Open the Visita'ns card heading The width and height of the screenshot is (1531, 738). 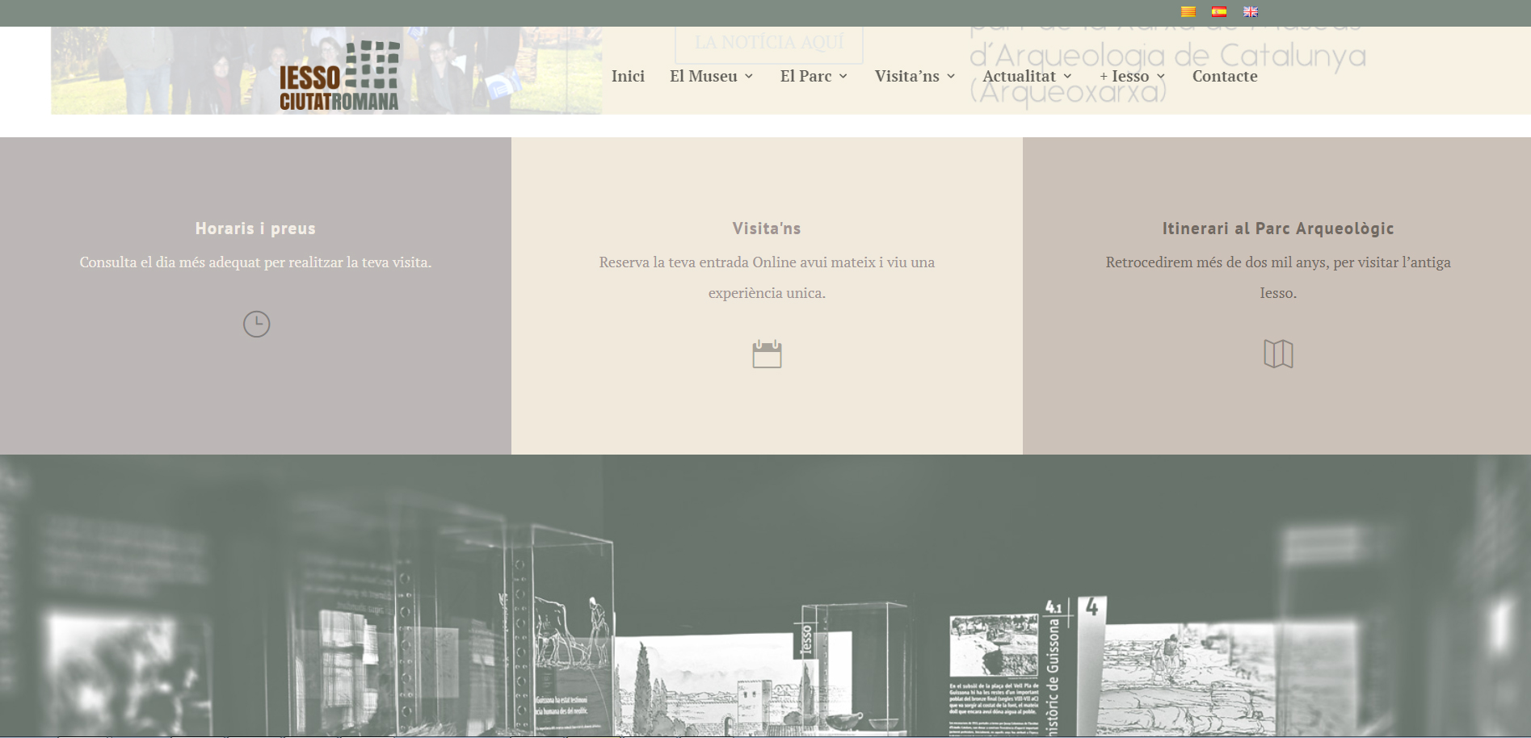tap(767, 229)
